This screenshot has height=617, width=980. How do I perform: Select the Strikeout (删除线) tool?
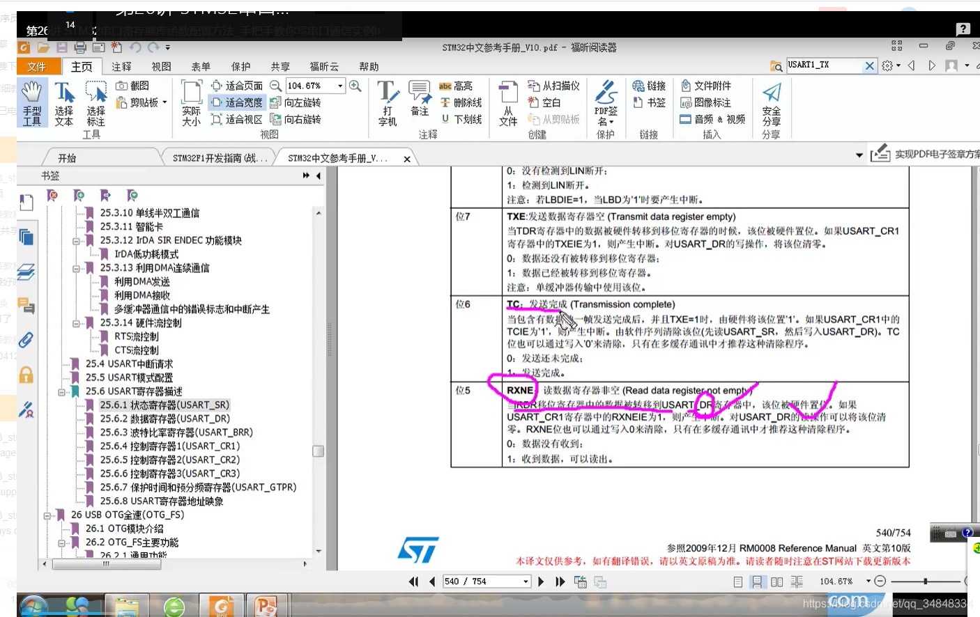[x=461, y=102]
